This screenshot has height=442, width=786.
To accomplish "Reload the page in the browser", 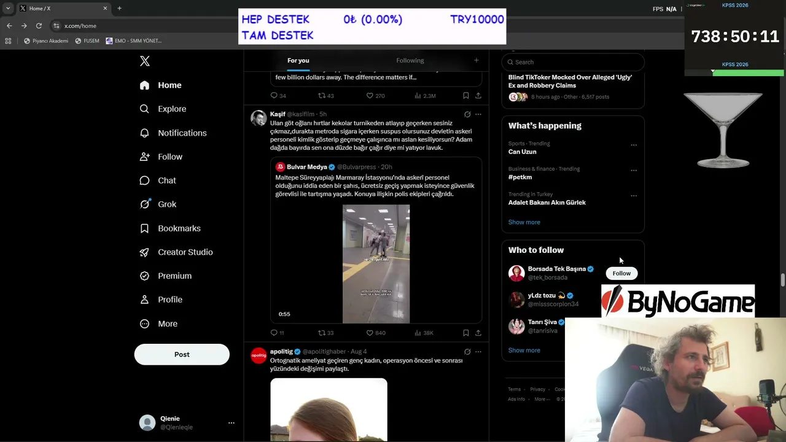I will [x=39, y=26].
